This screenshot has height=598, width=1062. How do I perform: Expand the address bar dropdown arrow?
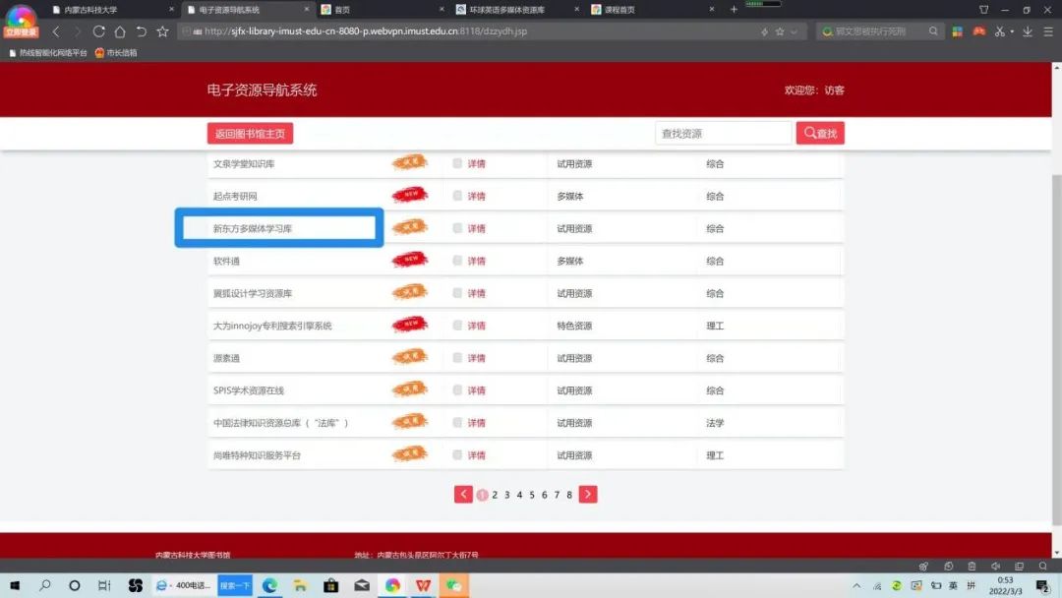click(795, 31)
